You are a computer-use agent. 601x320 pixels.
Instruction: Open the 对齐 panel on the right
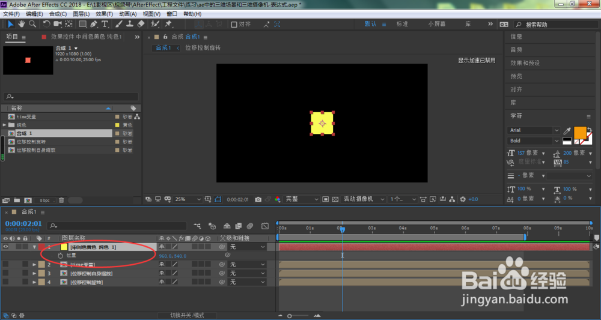coord(516,89)
